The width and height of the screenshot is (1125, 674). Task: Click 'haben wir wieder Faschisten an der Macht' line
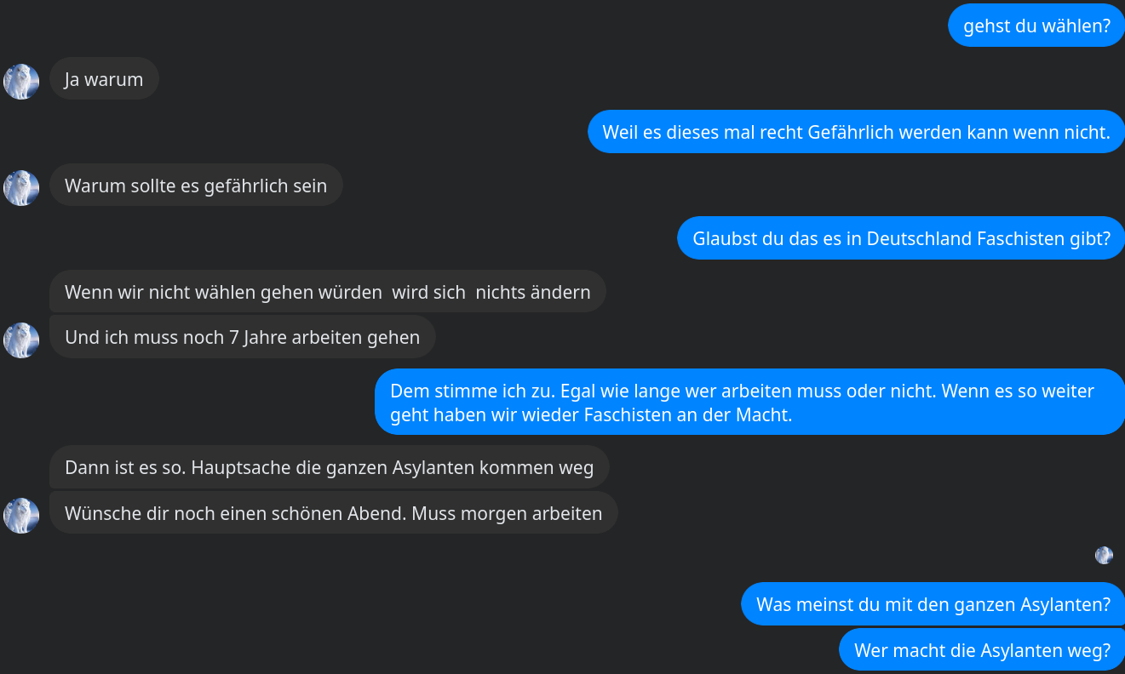[x=591, y=415]
